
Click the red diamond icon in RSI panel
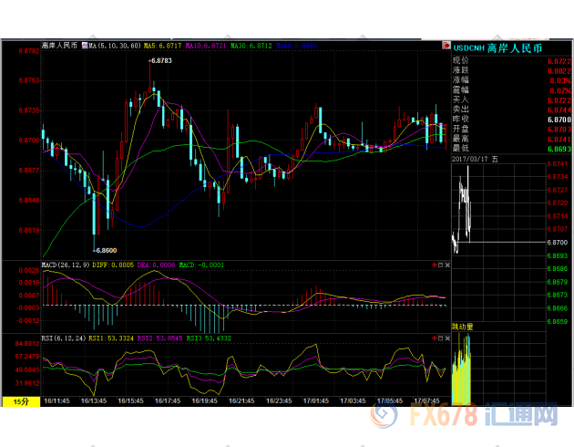click(435, 337)
